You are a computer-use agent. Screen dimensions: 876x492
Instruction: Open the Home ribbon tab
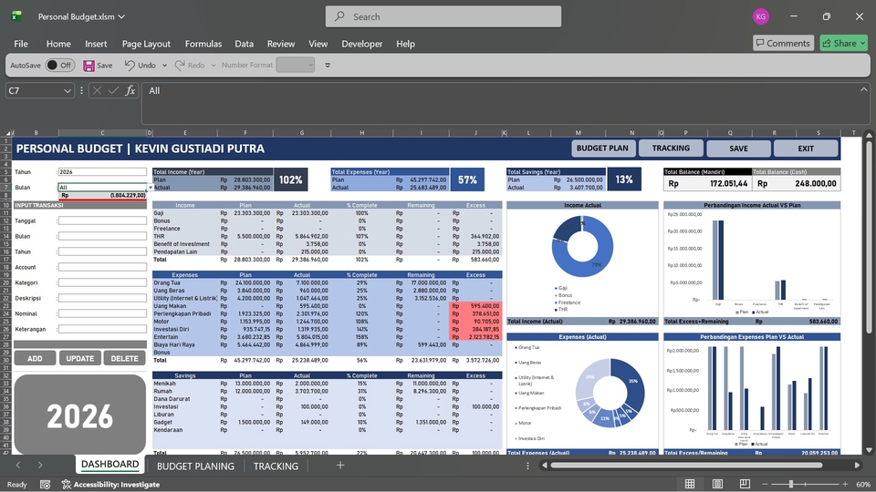click(x=58, y=44)
